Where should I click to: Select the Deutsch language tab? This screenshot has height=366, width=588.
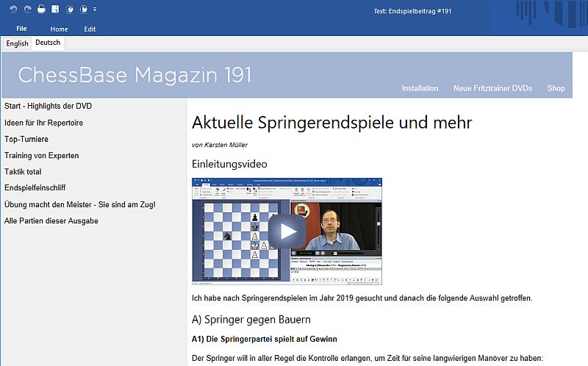(x=48, y=43)
